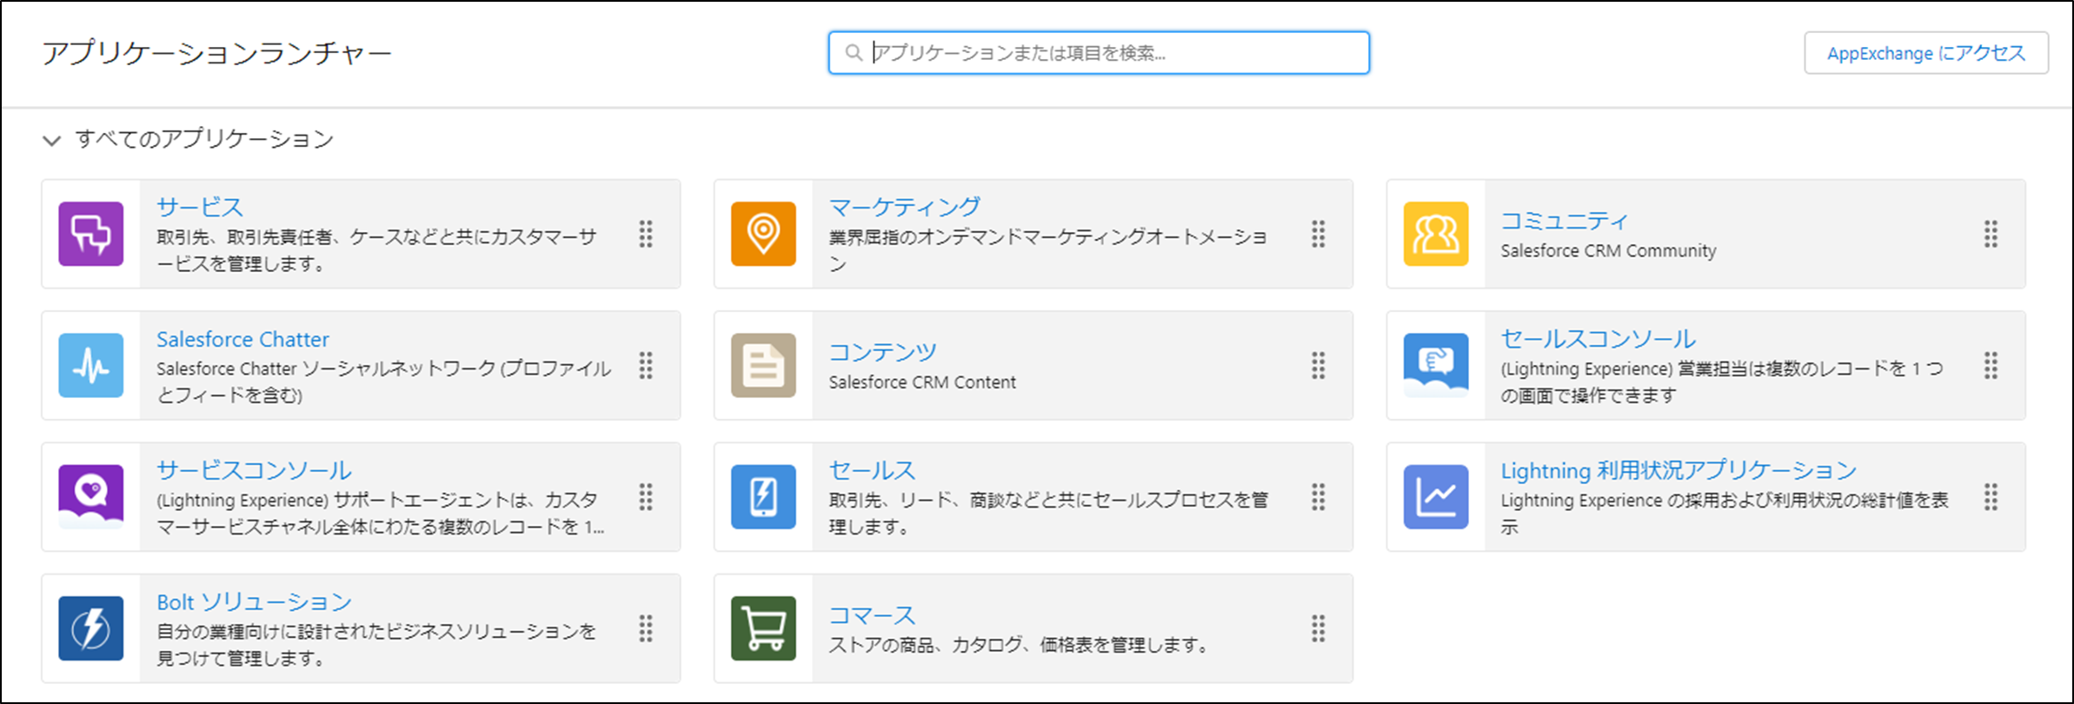Viewport: 2074px width, 704px height.
Task: Click the Bolt ソリューション lightning icon
Action: (90, 628)
